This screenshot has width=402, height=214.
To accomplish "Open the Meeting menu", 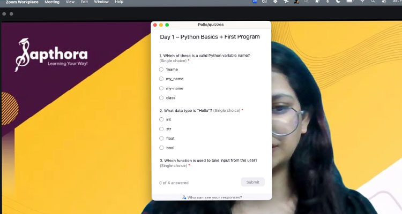I will tap(52, 2).
